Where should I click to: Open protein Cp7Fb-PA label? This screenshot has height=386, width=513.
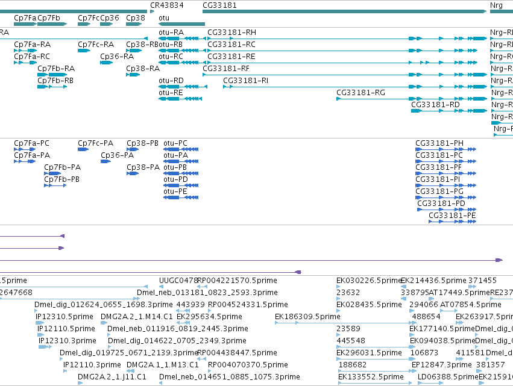pyautogui.click(x=63, y=167)
